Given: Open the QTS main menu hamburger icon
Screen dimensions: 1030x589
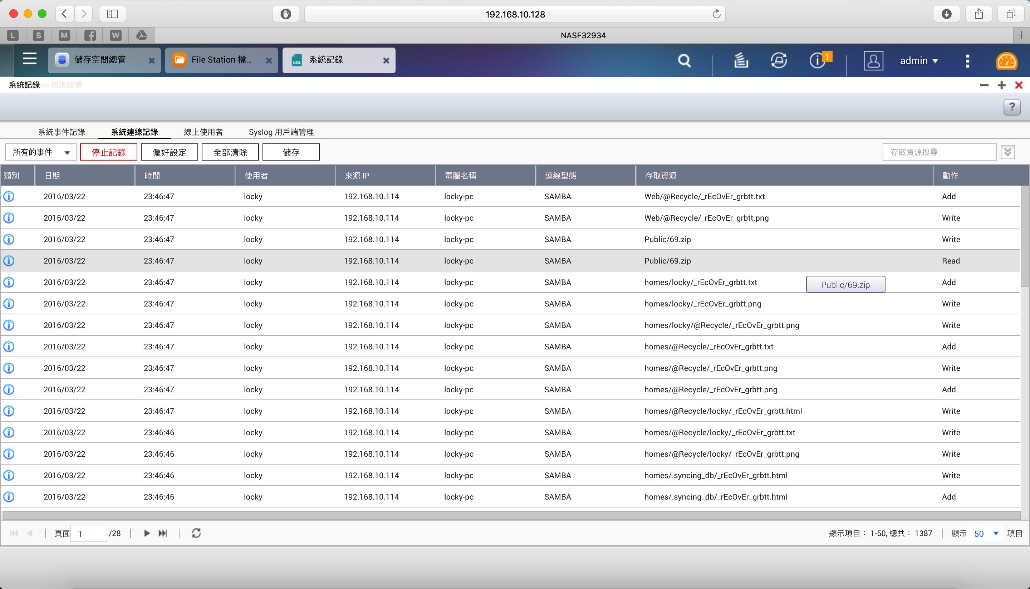Looking at the screenshot, I should pyautogui.click(x=30, y=59).
